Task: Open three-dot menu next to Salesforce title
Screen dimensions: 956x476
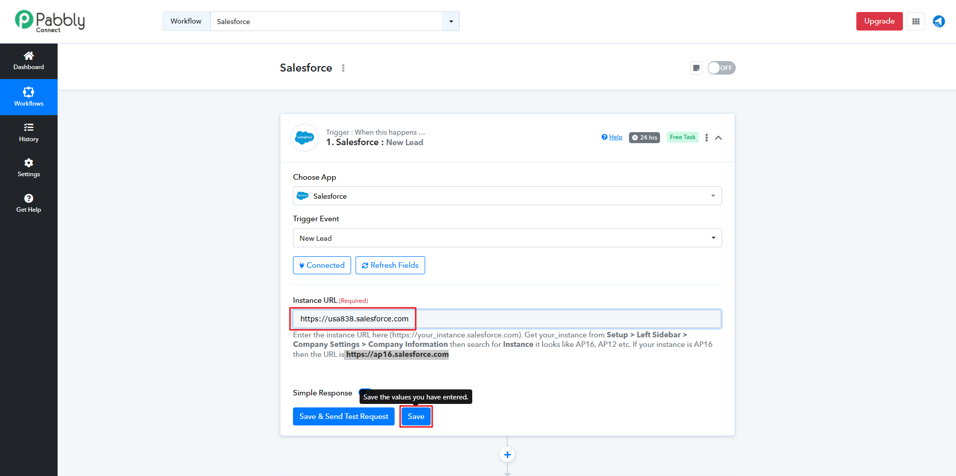Action: tap(343, 68)
